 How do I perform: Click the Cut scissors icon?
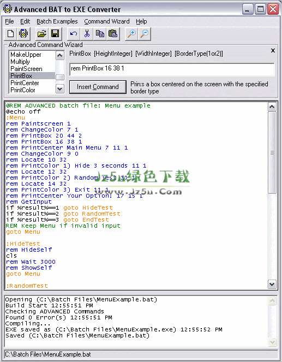pos(87,34)
